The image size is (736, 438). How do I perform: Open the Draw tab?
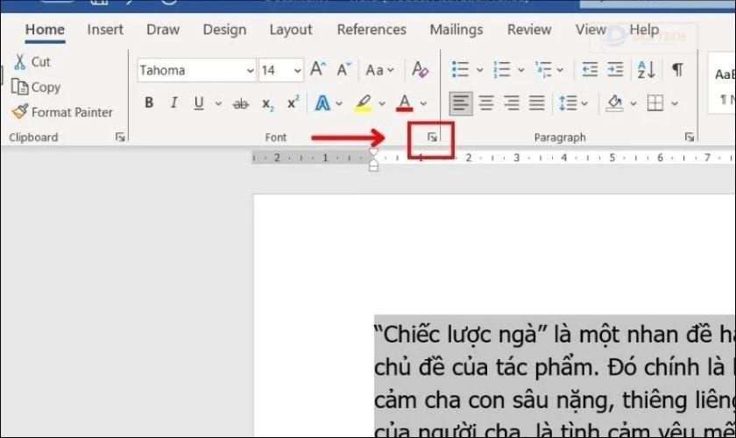coord(163,30)
